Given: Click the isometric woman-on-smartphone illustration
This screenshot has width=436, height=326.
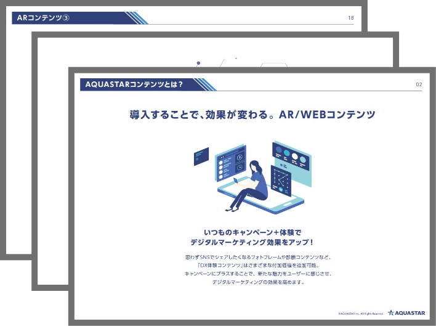Looking at the screenshot, I should [252, 177].
